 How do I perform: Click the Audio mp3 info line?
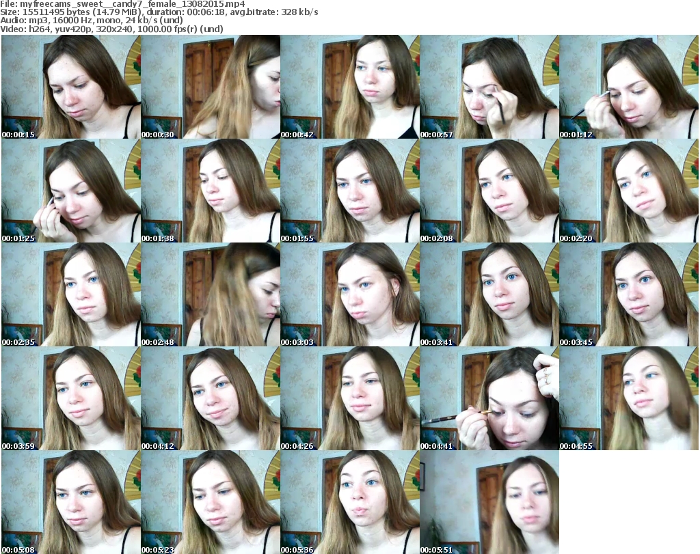[92, 20]
